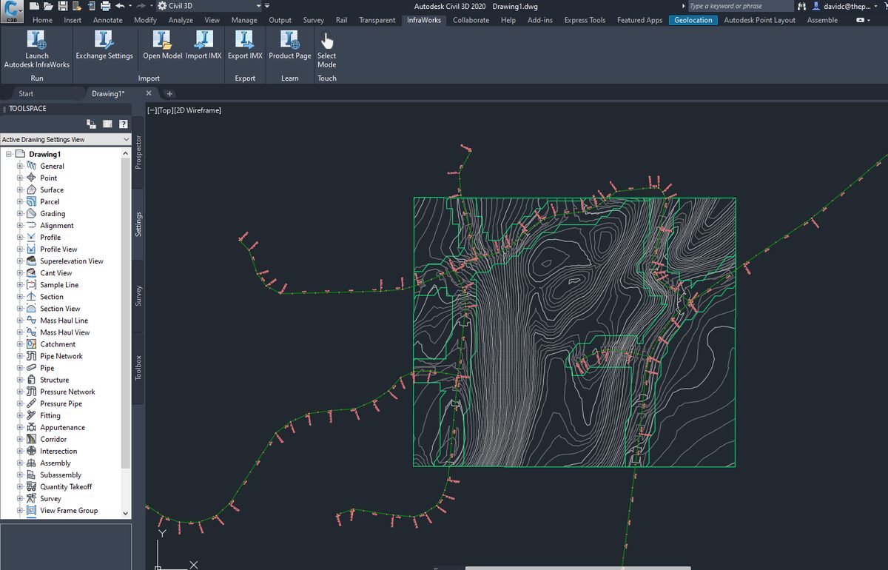The width and height of the screenshot is (888, 570).
Task: Click the Toolspace toggle tree view icon
Action: 91,124
